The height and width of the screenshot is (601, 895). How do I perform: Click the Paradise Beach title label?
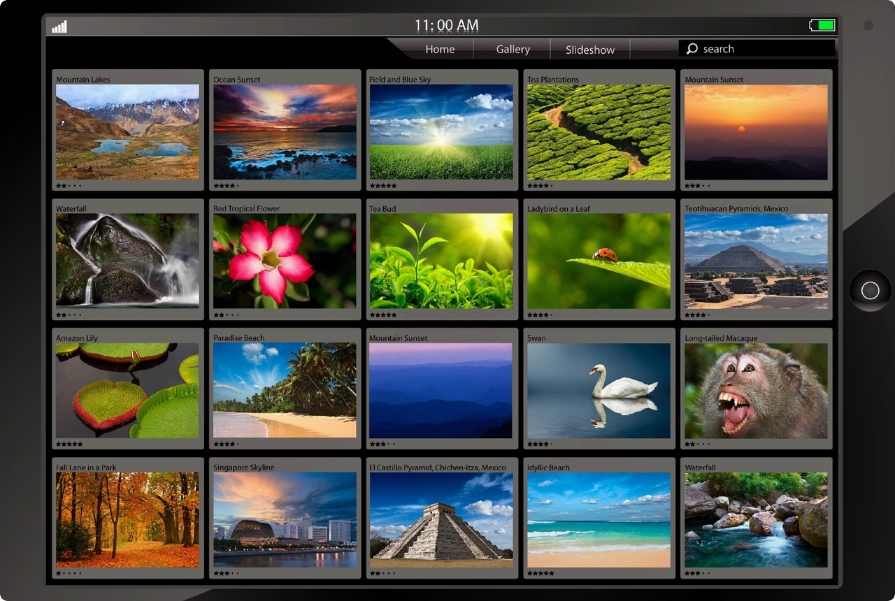click(x=239, y=338)
